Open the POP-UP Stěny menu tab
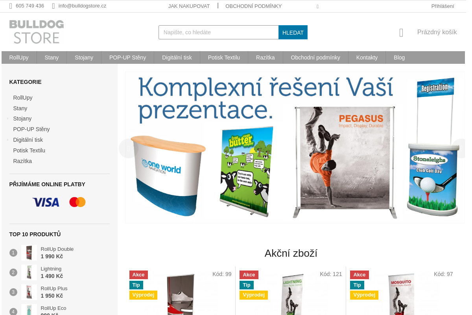 coord(127,57)
